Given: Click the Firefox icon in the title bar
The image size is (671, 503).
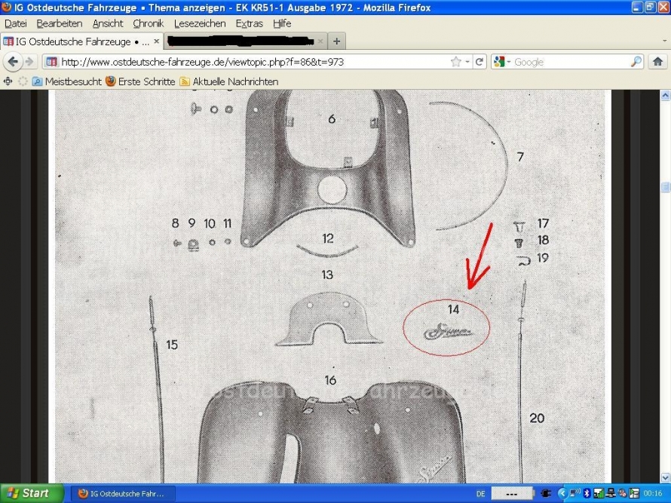Looking at the screenshot, I should [x=7, y=7].
